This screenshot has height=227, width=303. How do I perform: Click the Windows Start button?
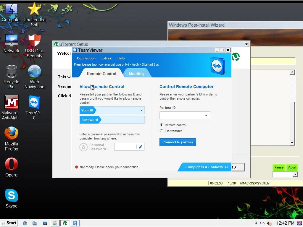point(9,223)
